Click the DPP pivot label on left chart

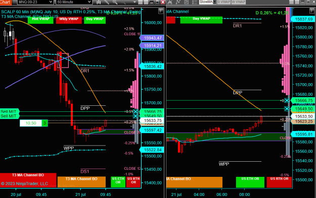tap(85, 108)
